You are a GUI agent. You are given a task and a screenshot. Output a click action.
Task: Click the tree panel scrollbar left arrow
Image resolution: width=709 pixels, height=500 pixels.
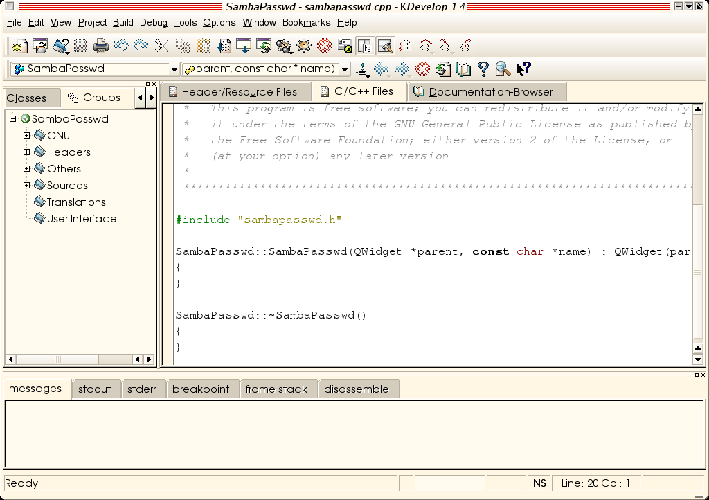tap(11, 359)
